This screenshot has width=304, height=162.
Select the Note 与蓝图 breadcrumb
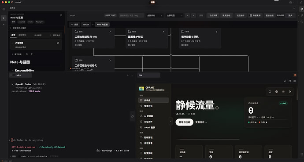click(102, 25)
